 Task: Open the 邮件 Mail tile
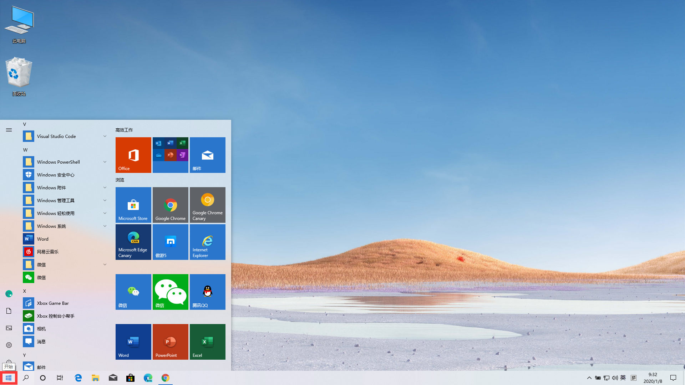tap(207, 155)
